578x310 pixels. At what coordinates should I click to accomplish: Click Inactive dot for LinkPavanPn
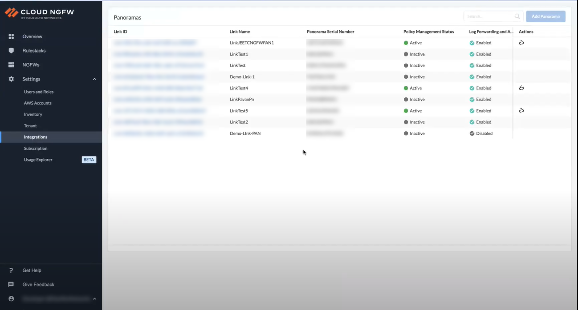(x=406, y=100)
